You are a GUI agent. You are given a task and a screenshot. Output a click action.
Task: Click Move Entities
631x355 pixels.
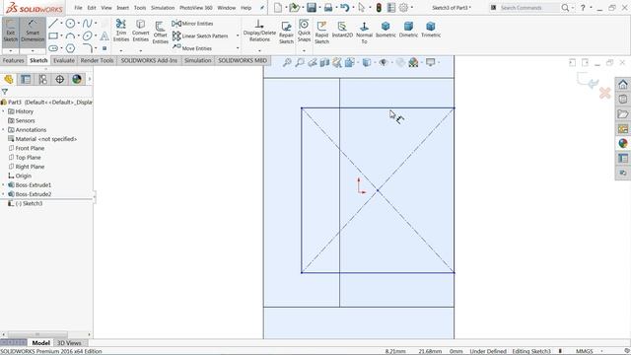(x=192, y=48)
